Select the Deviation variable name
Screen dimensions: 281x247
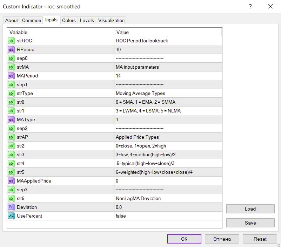[27, 207]
